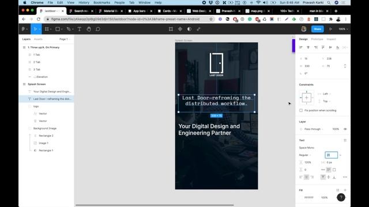Align selection to top edge
The height and width of the screenshot is (207, 369).
point(323,47)
